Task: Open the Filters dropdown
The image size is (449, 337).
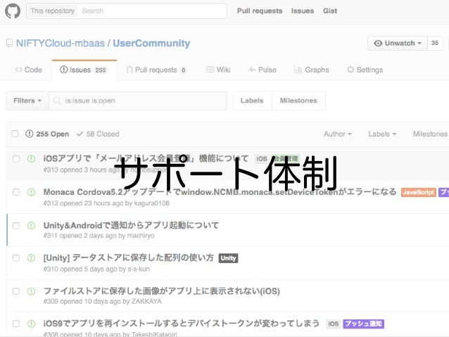Action: (27, 101)
